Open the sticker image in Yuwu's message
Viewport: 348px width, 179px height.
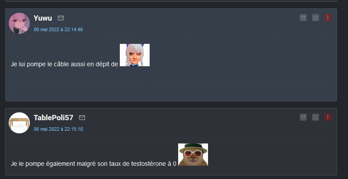(x=135, y=55)
